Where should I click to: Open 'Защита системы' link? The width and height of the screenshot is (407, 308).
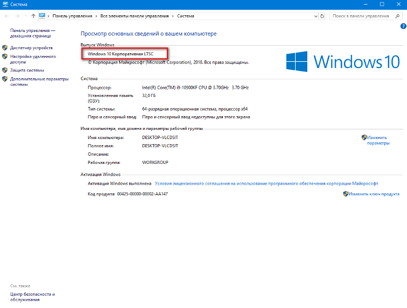tap(27, 70)
